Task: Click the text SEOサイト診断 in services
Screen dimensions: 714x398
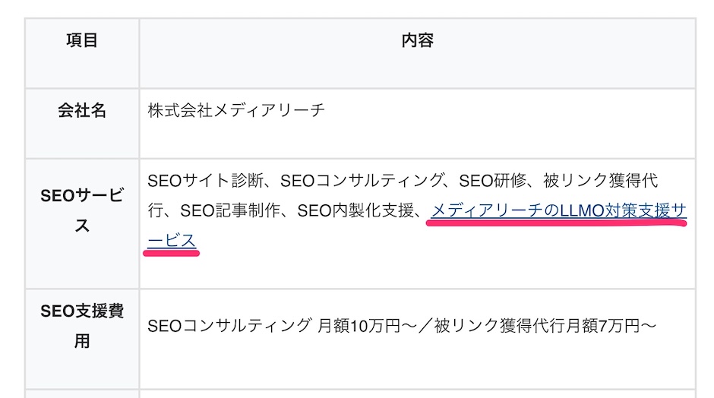Action: pyautogui.click(x=205, y=181)
